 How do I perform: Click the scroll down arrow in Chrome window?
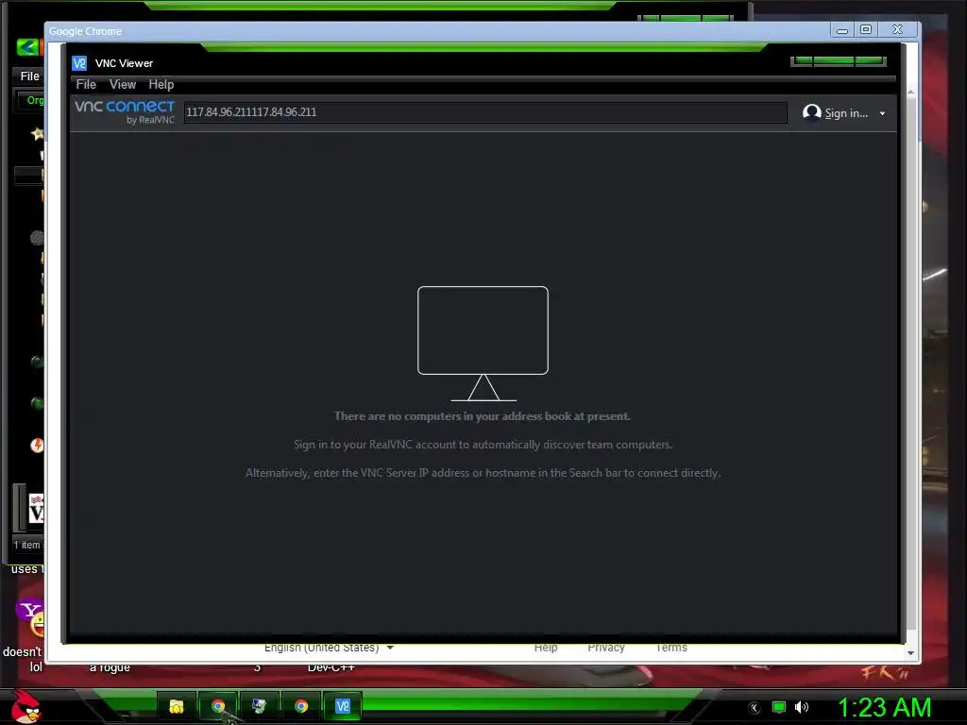tap(911, 653)
